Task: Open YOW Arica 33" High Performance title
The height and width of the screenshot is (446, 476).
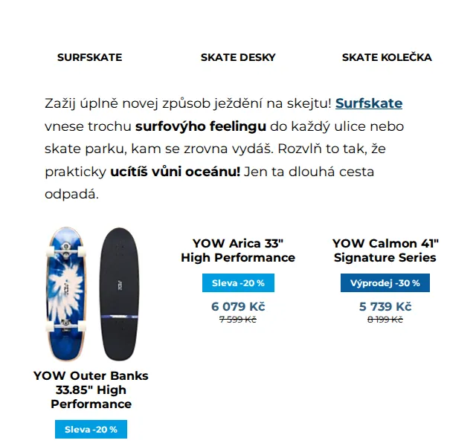Action: [238, 251]
